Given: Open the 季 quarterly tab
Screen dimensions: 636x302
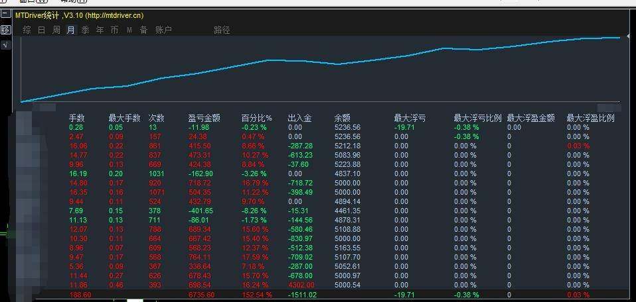Looking at the screenshot, I should pos(85,30).
